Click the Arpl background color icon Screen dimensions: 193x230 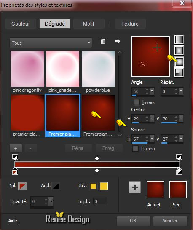[x=56, y=186]
